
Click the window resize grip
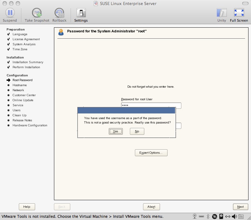[249, 218]
